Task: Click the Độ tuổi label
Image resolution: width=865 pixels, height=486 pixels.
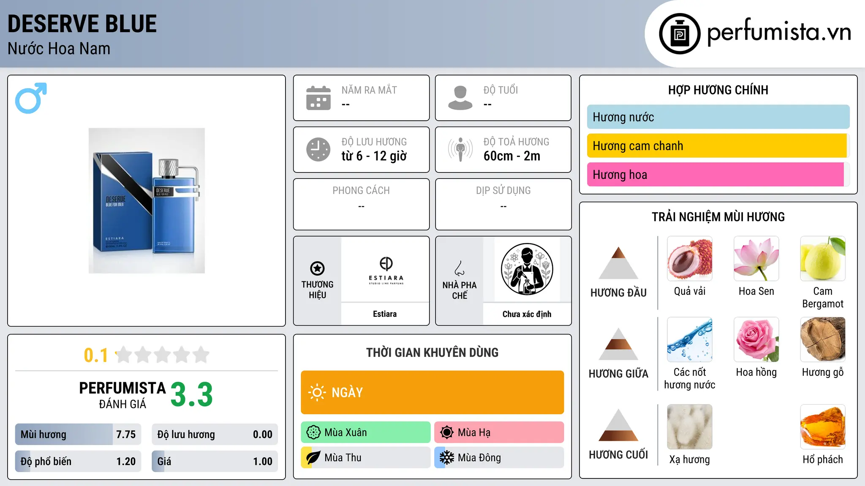Action: [501, 90]
